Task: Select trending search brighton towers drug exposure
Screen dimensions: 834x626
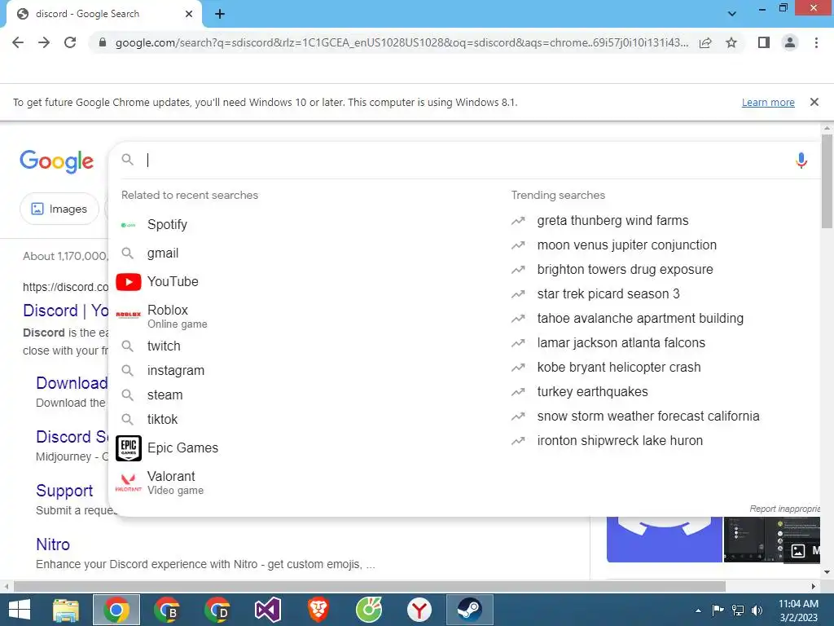Action: pyautogui.click(x=625, y=269)
